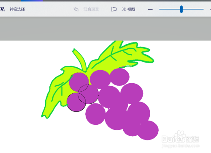This screenshot has width=211, height=153.
Task: Zoom out with the minus button
Action: coord(150,9)
